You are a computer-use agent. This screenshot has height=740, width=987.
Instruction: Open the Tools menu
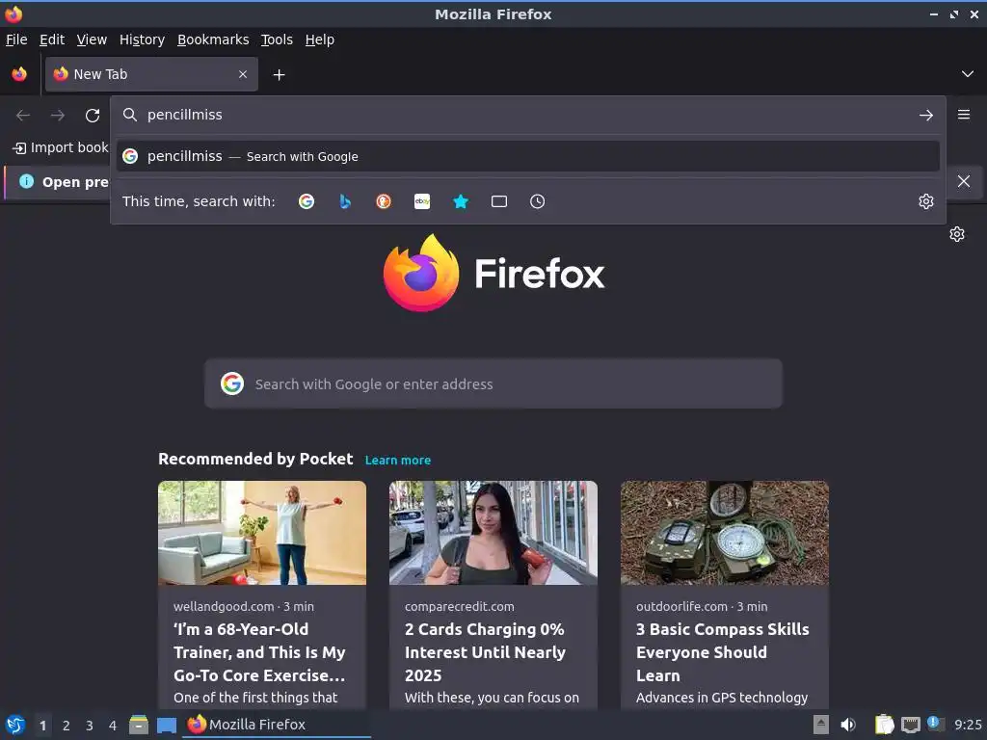pos(277,40)
